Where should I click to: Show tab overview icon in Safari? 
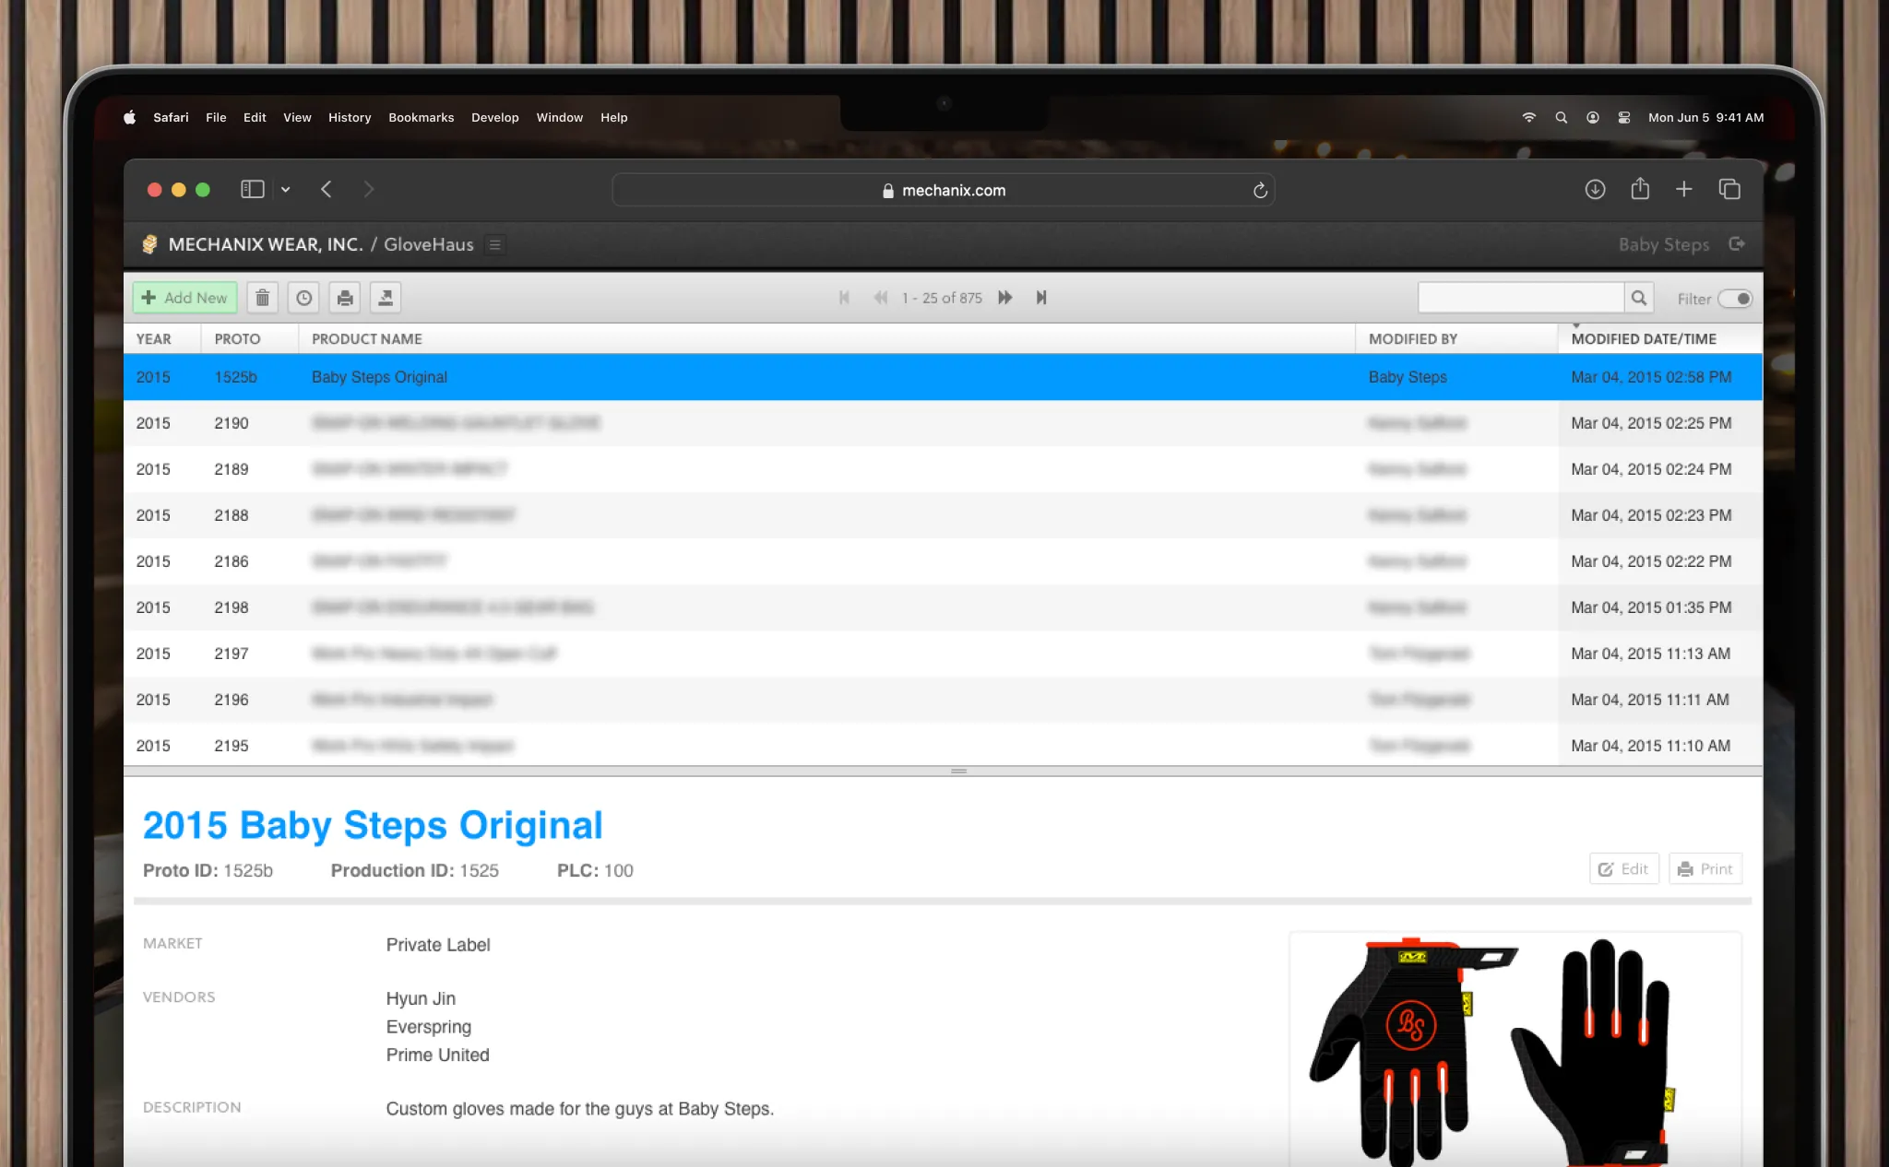(x=1729, y=189)
